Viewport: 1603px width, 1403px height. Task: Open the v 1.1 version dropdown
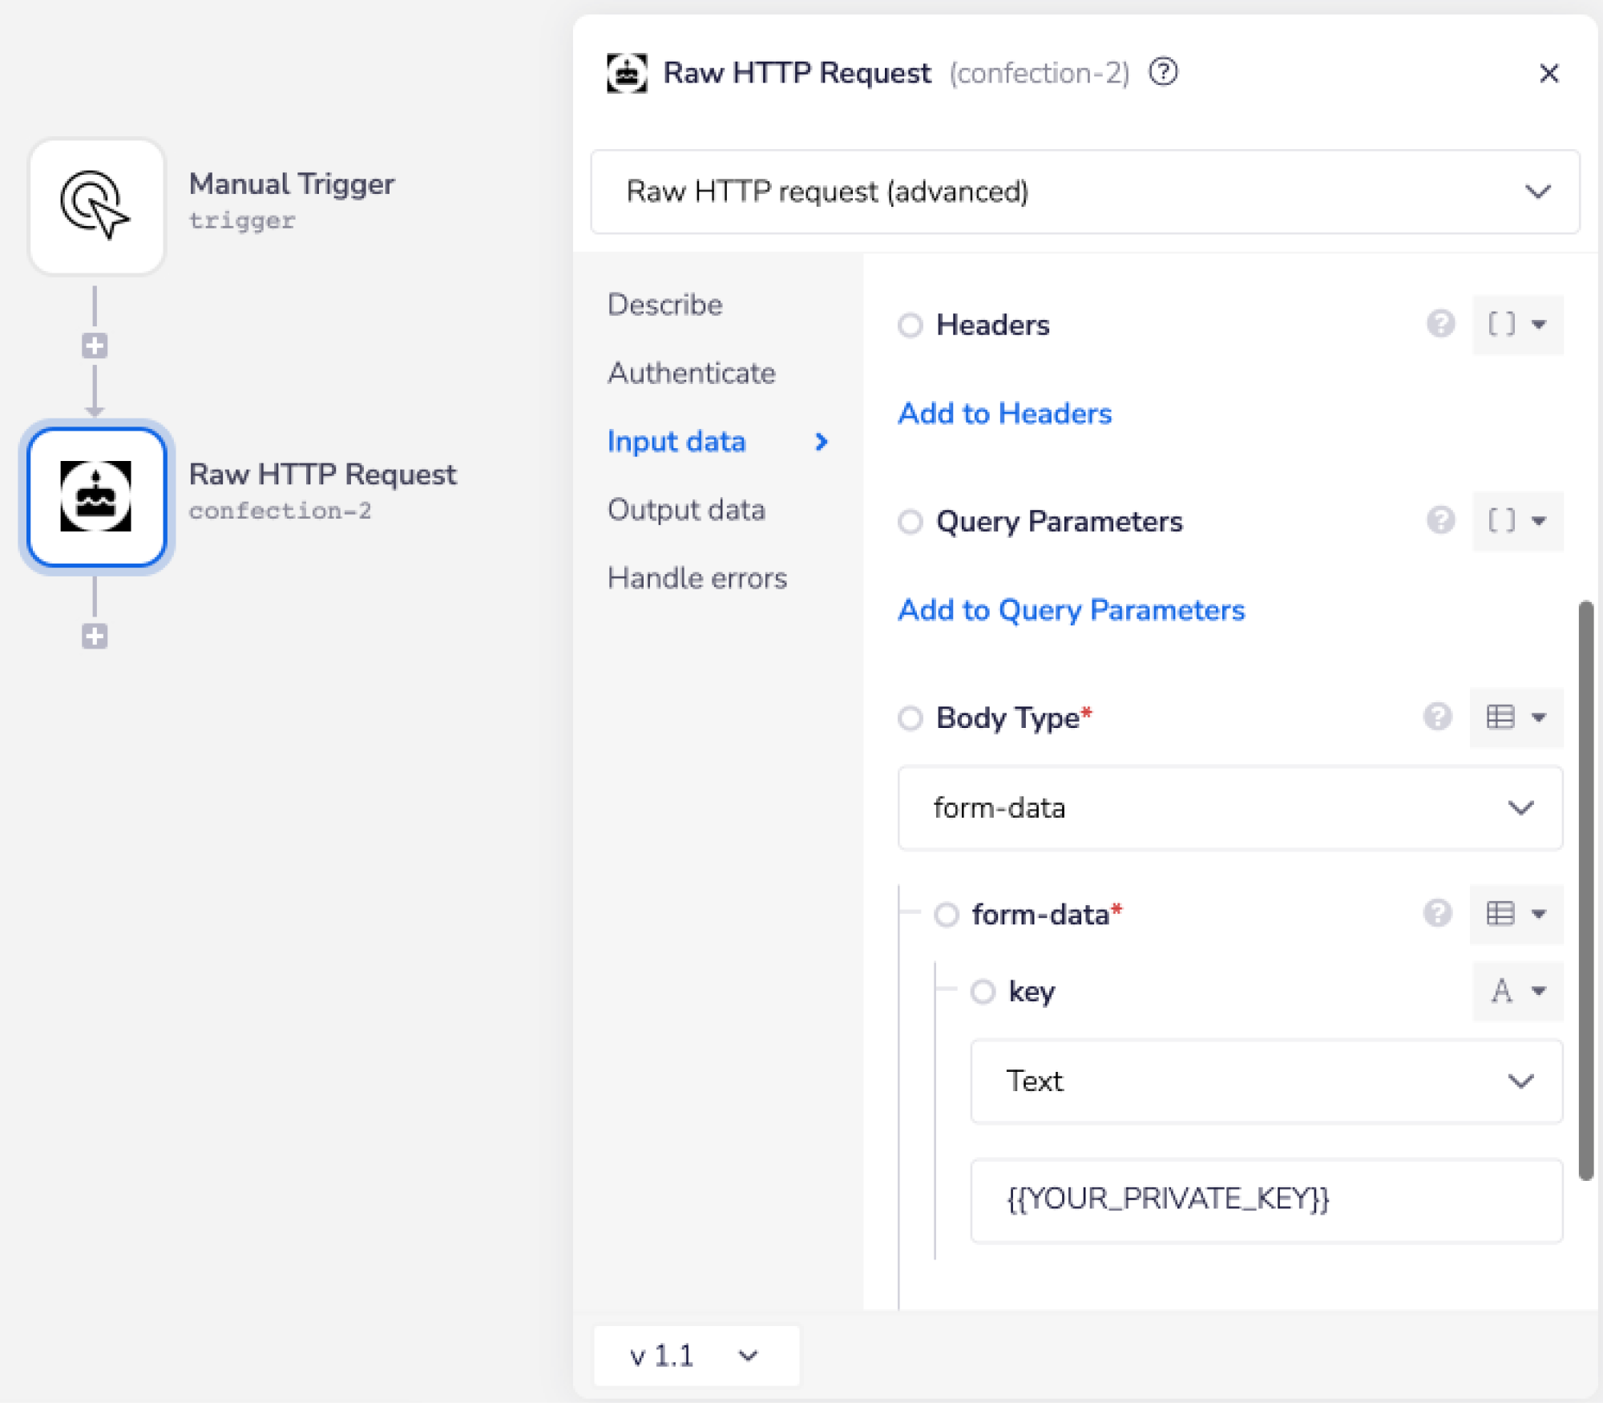(x=695, y=1356)
